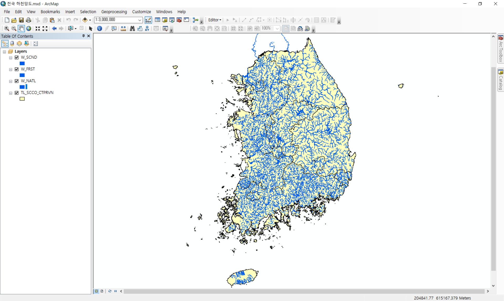Click the Full Extent globe icon
The width and height of the screenshot is (504, 301).
click(29, 29)
